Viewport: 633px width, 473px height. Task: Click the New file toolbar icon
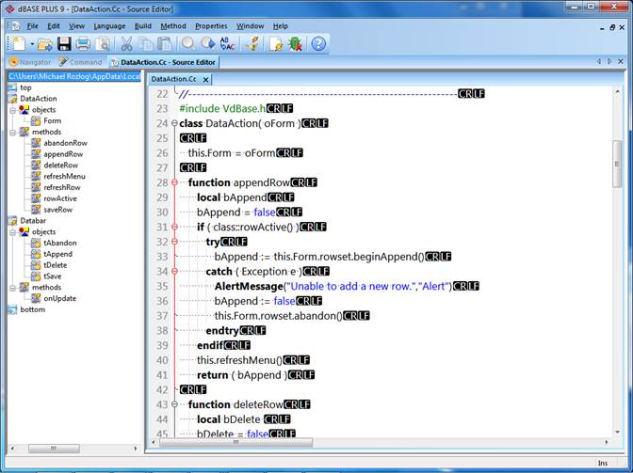[x=21, y=43]
